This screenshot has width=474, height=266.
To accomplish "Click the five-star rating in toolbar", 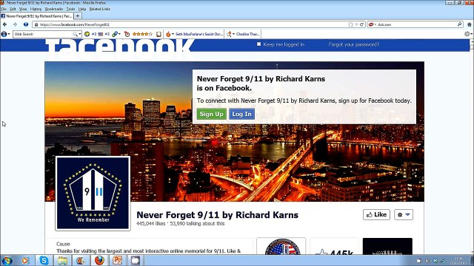I will point(142,34).
